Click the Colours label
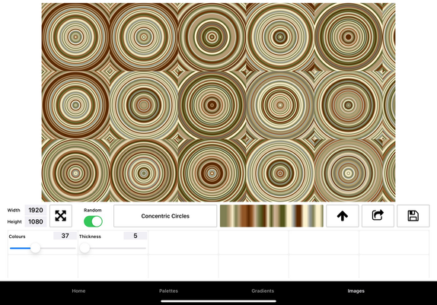This screenshot has width=437, height=305. coord(17,237)
